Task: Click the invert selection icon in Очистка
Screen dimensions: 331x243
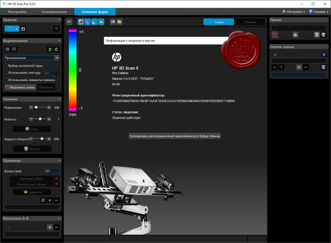Action: (23, 29)
